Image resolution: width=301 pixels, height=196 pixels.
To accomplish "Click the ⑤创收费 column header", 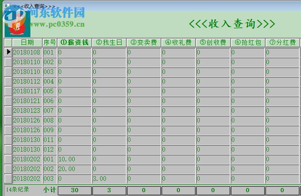I will [x=213, y=43].
